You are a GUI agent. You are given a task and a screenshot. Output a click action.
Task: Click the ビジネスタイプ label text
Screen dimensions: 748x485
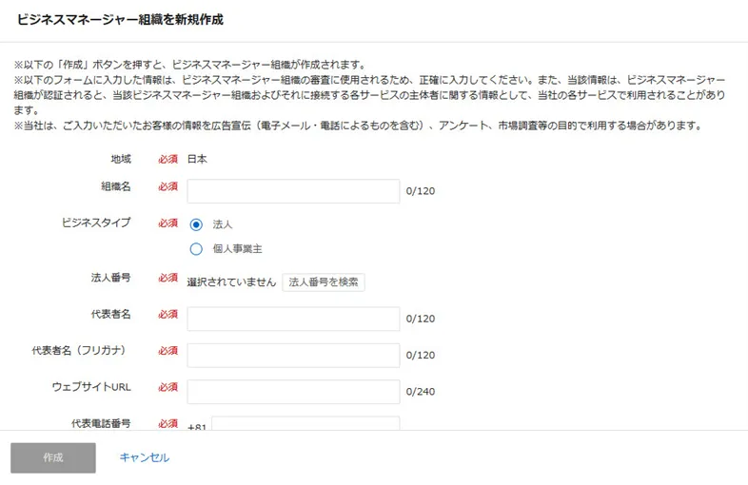coord(96,223)
